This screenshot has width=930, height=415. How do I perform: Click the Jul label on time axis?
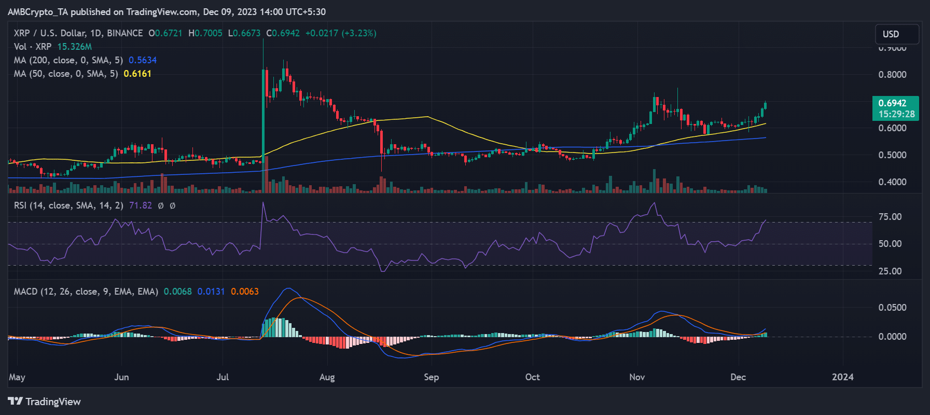(x=223, y=377)
